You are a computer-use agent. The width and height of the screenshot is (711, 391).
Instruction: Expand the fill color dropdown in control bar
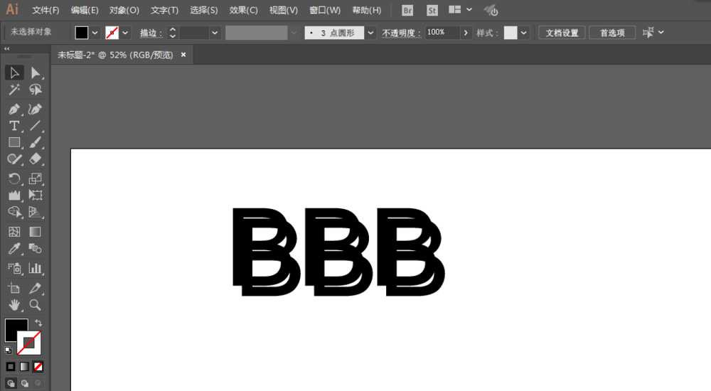95,33
